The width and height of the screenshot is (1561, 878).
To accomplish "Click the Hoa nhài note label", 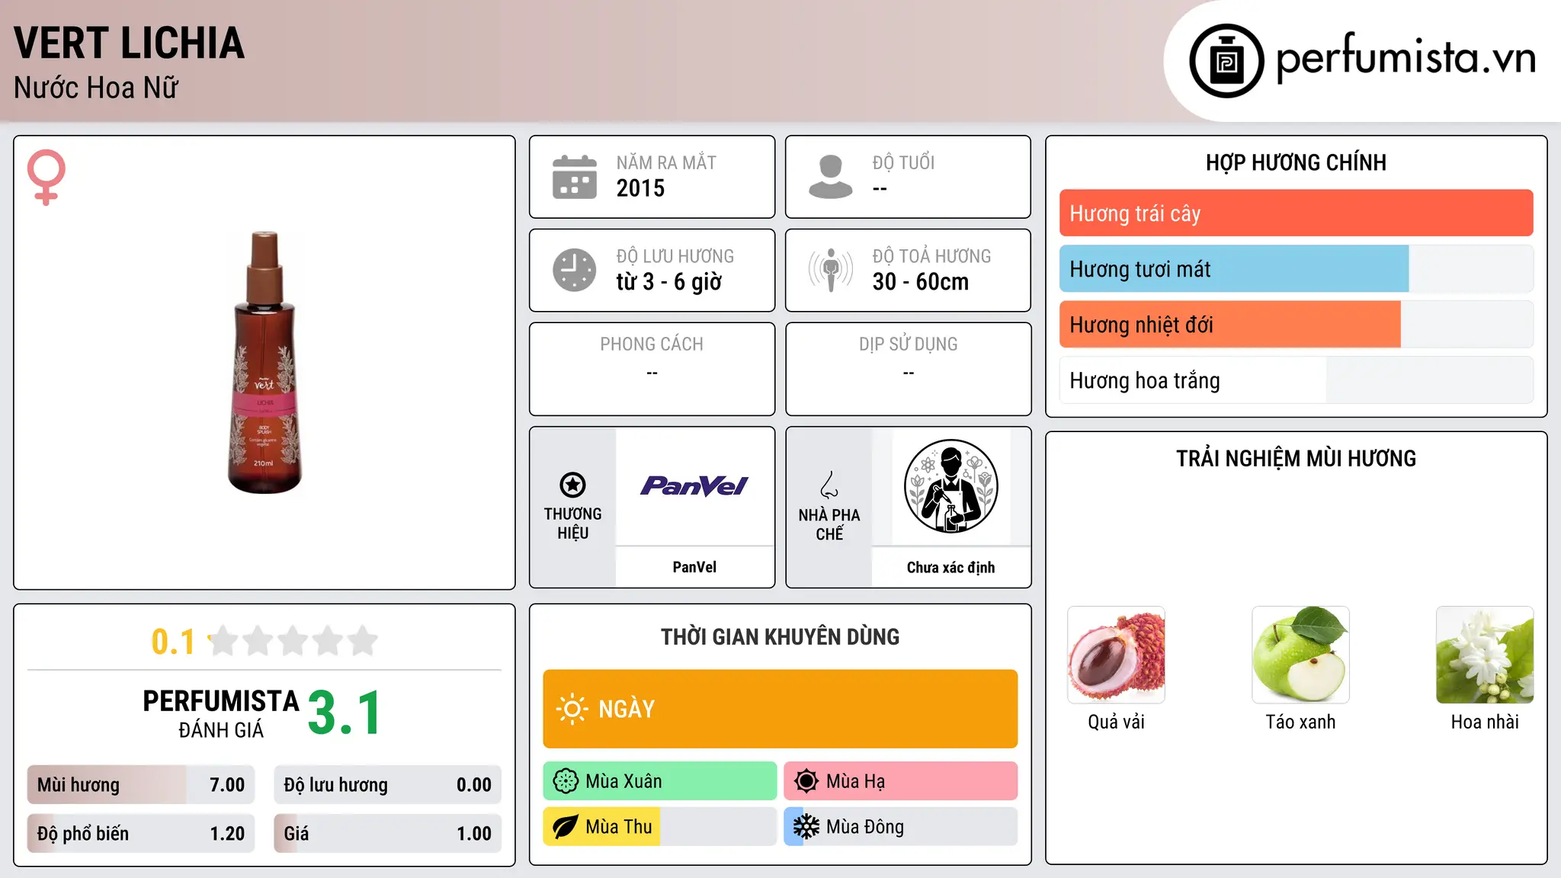I will coord(1485,722).
